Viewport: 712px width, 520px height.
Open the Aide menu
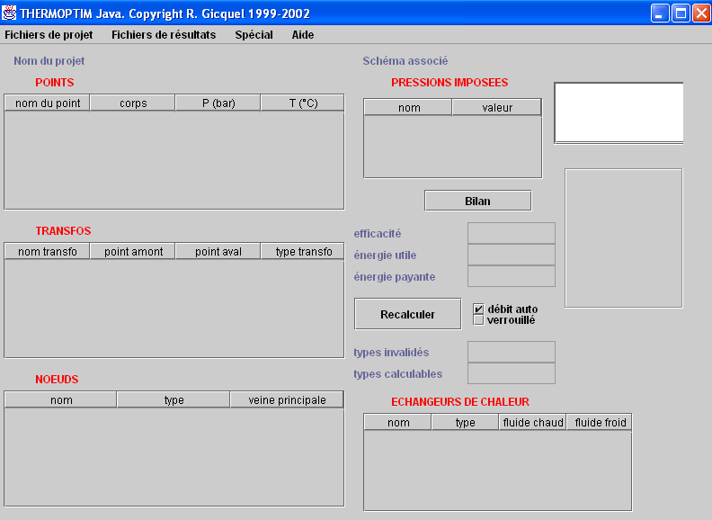point(303,35)
